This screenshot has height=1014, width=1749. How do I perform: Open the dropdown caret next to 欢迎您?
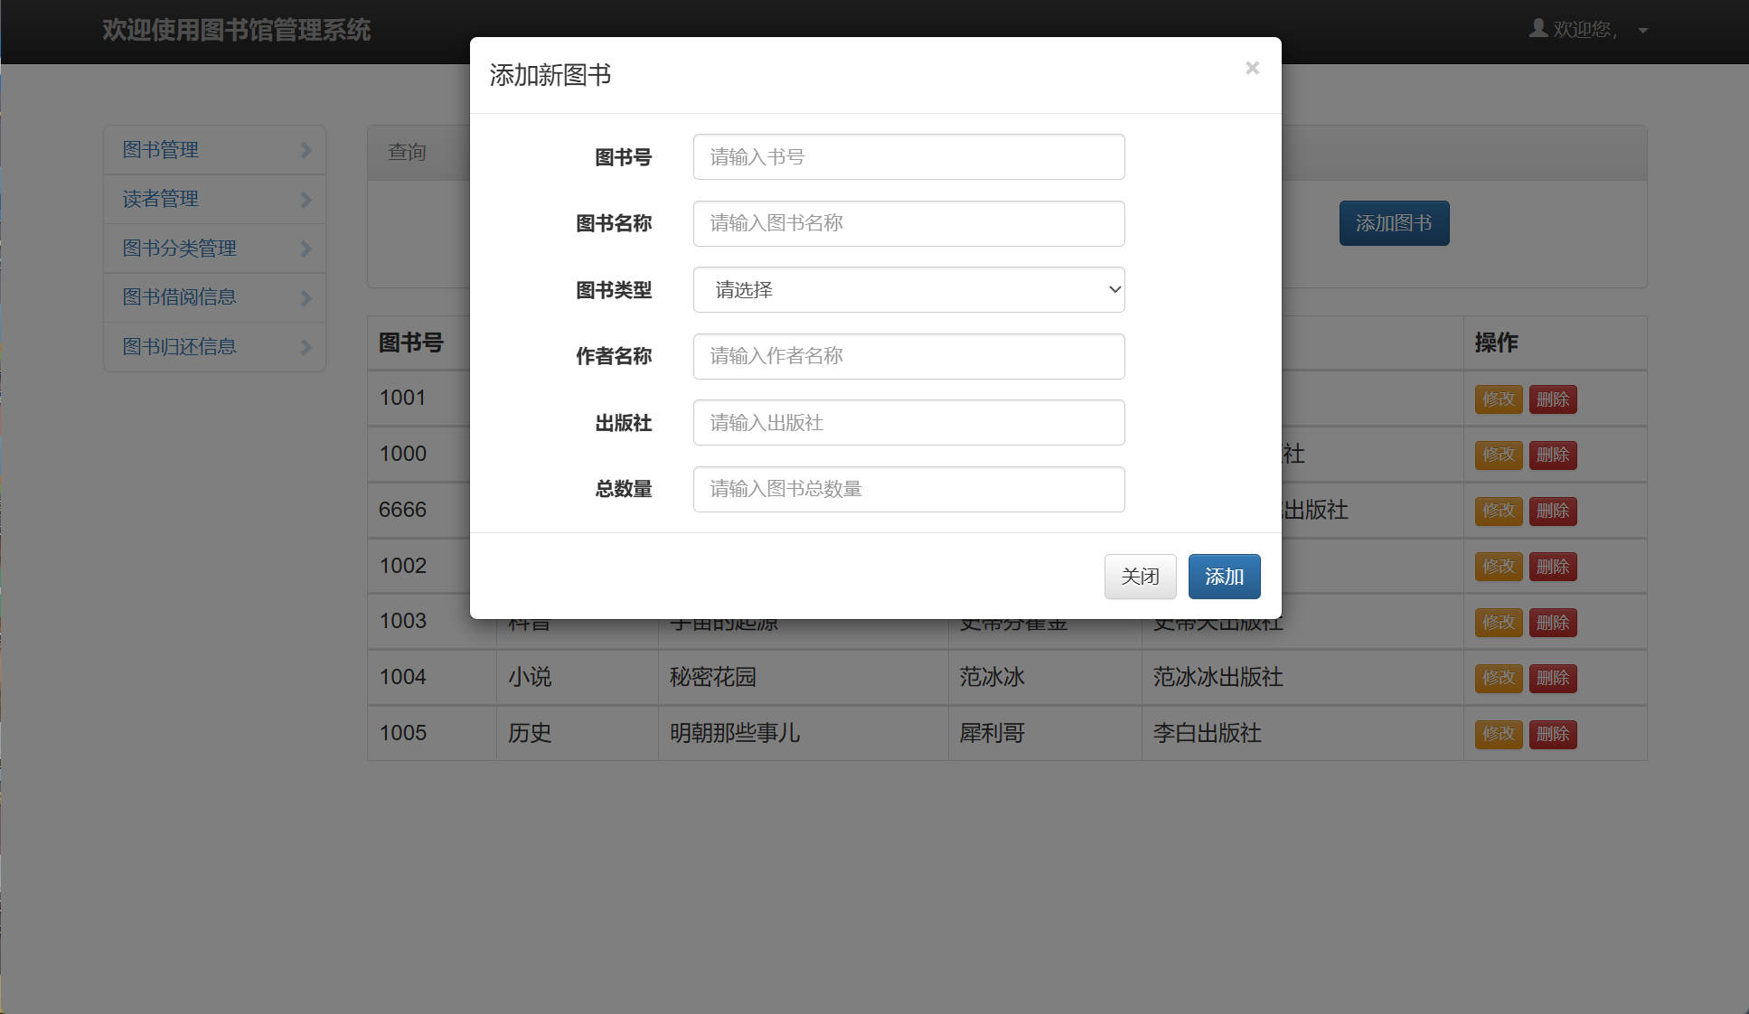(x=1641, y=31)
